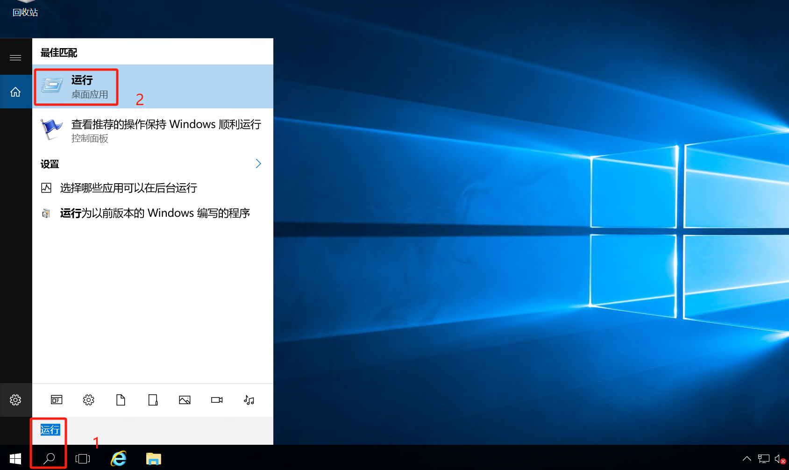Viewport: 789px width, 470px height.
Task: Click the icon beside 选择哪些应用可以在后台运行
Action: point(46,188)
